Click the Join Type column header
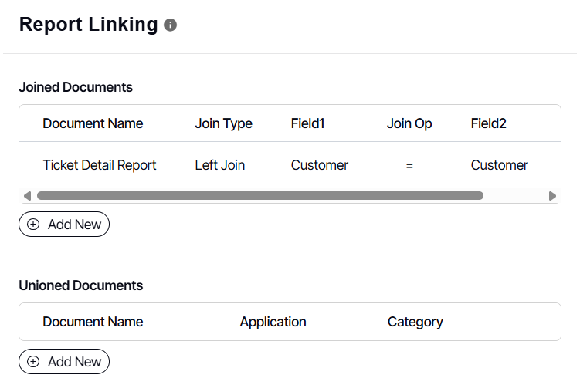Viewport: 580px width, 385px height. tap(224, 123)
